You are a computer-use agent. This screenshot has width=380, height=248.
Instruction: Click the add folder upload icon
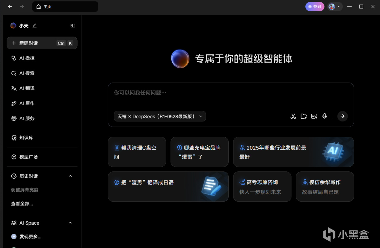point(304,116)
